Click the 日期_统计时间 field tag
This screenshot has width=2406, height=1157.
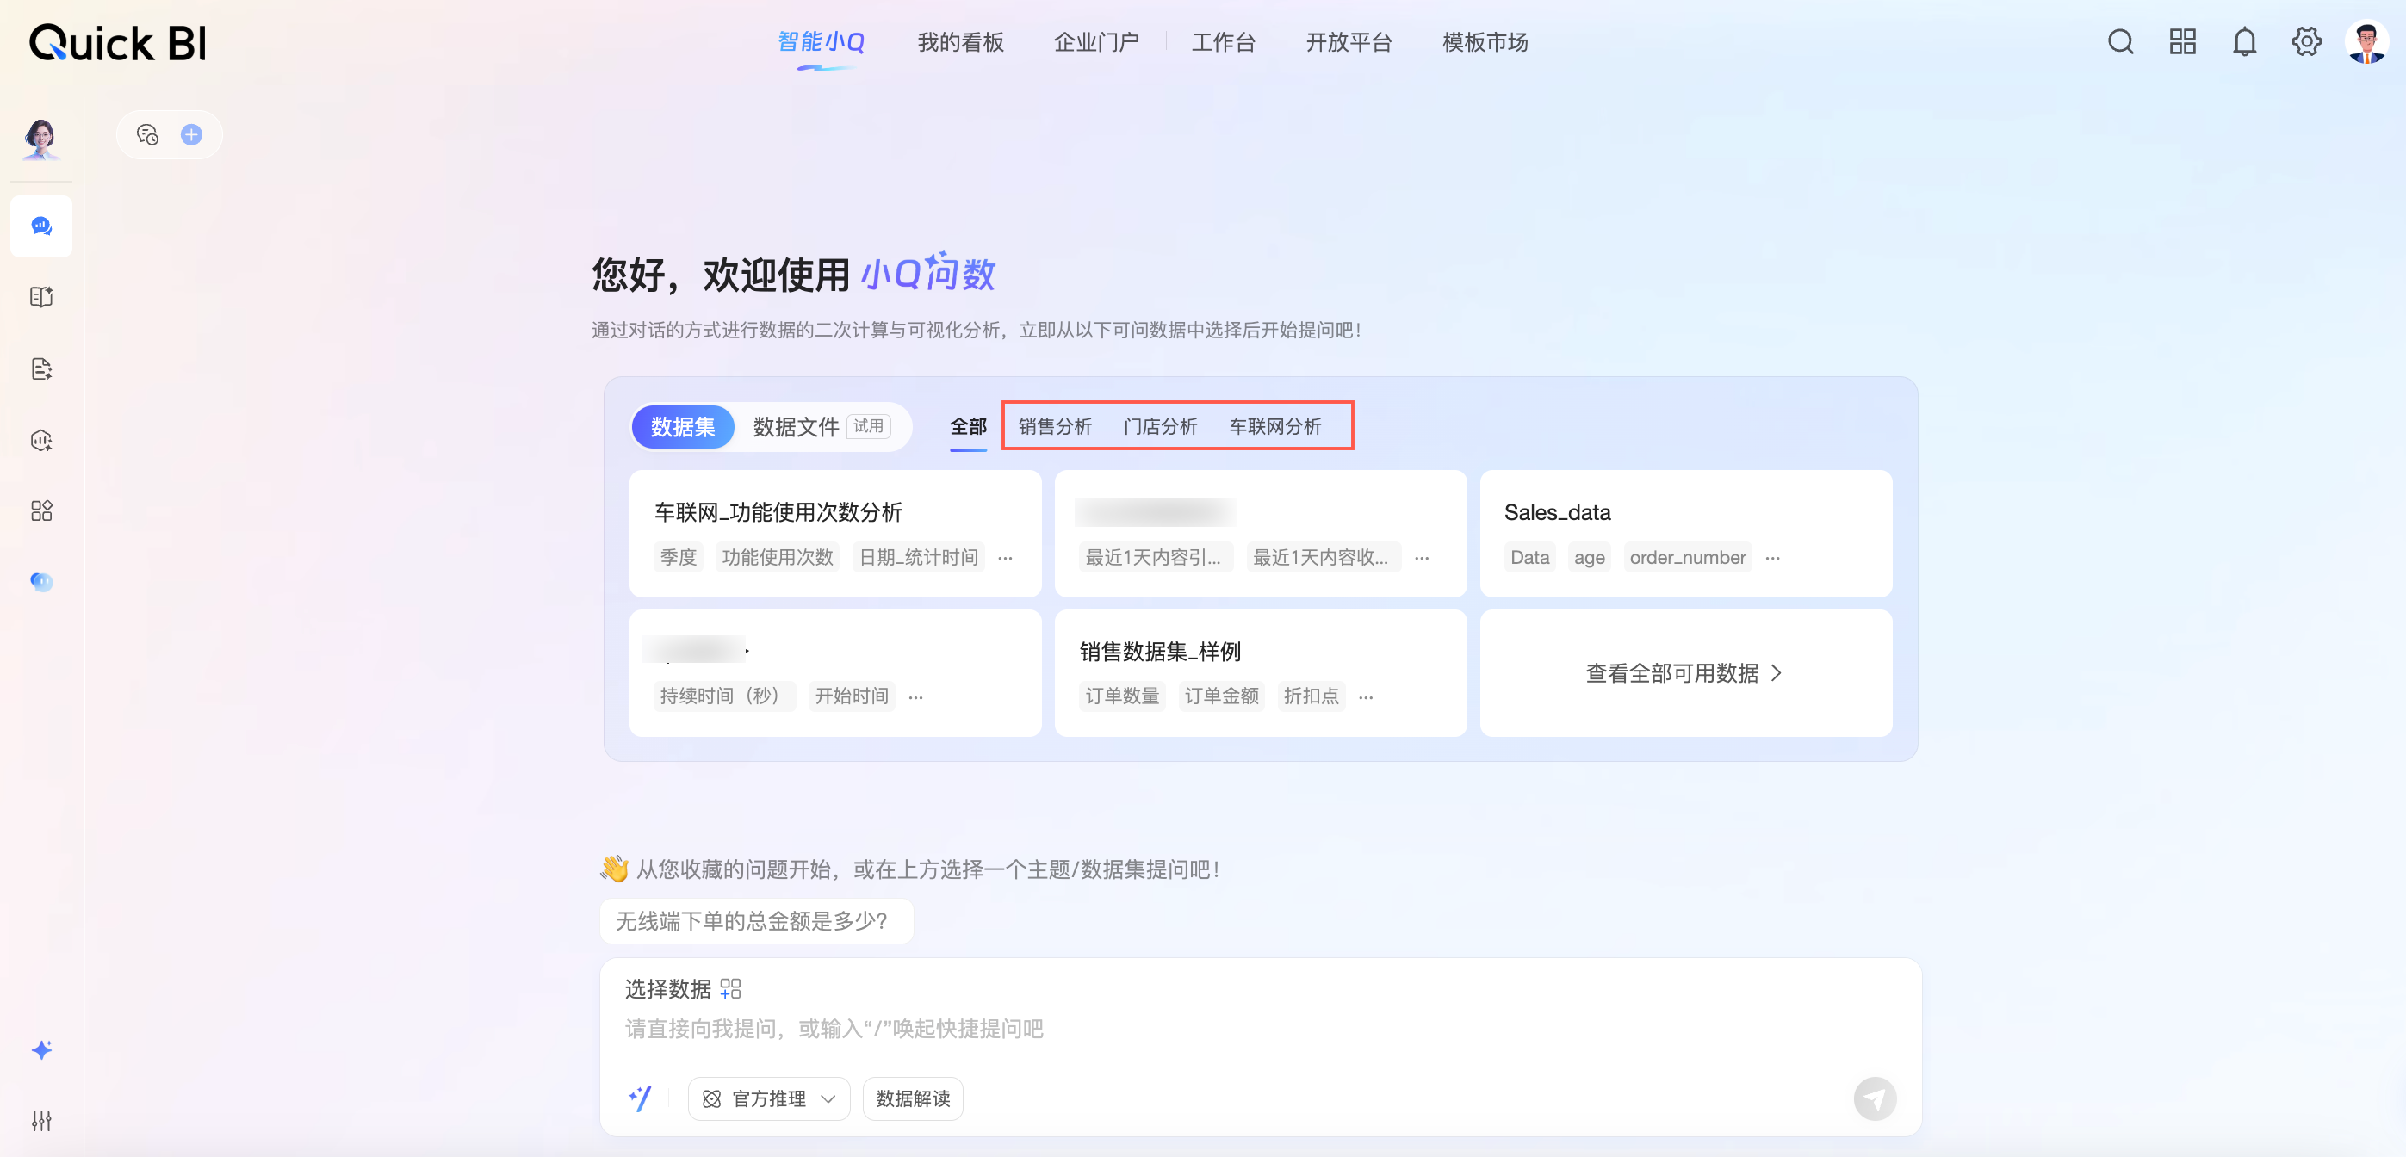(x=918, y=558)
